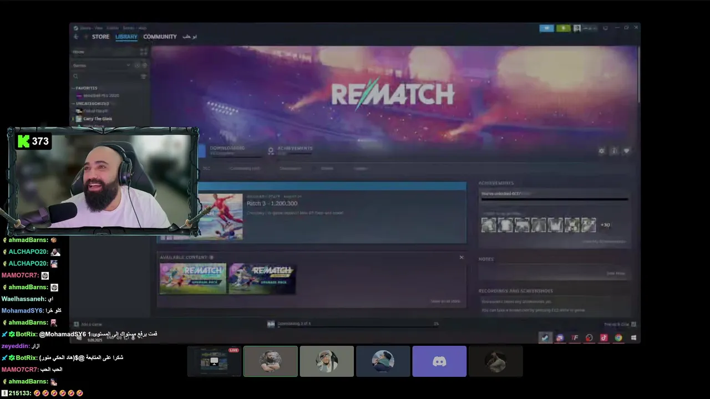The image size is (710, 399).
Task: Open Rematch Discussions link
Action: tap(290, 168)
